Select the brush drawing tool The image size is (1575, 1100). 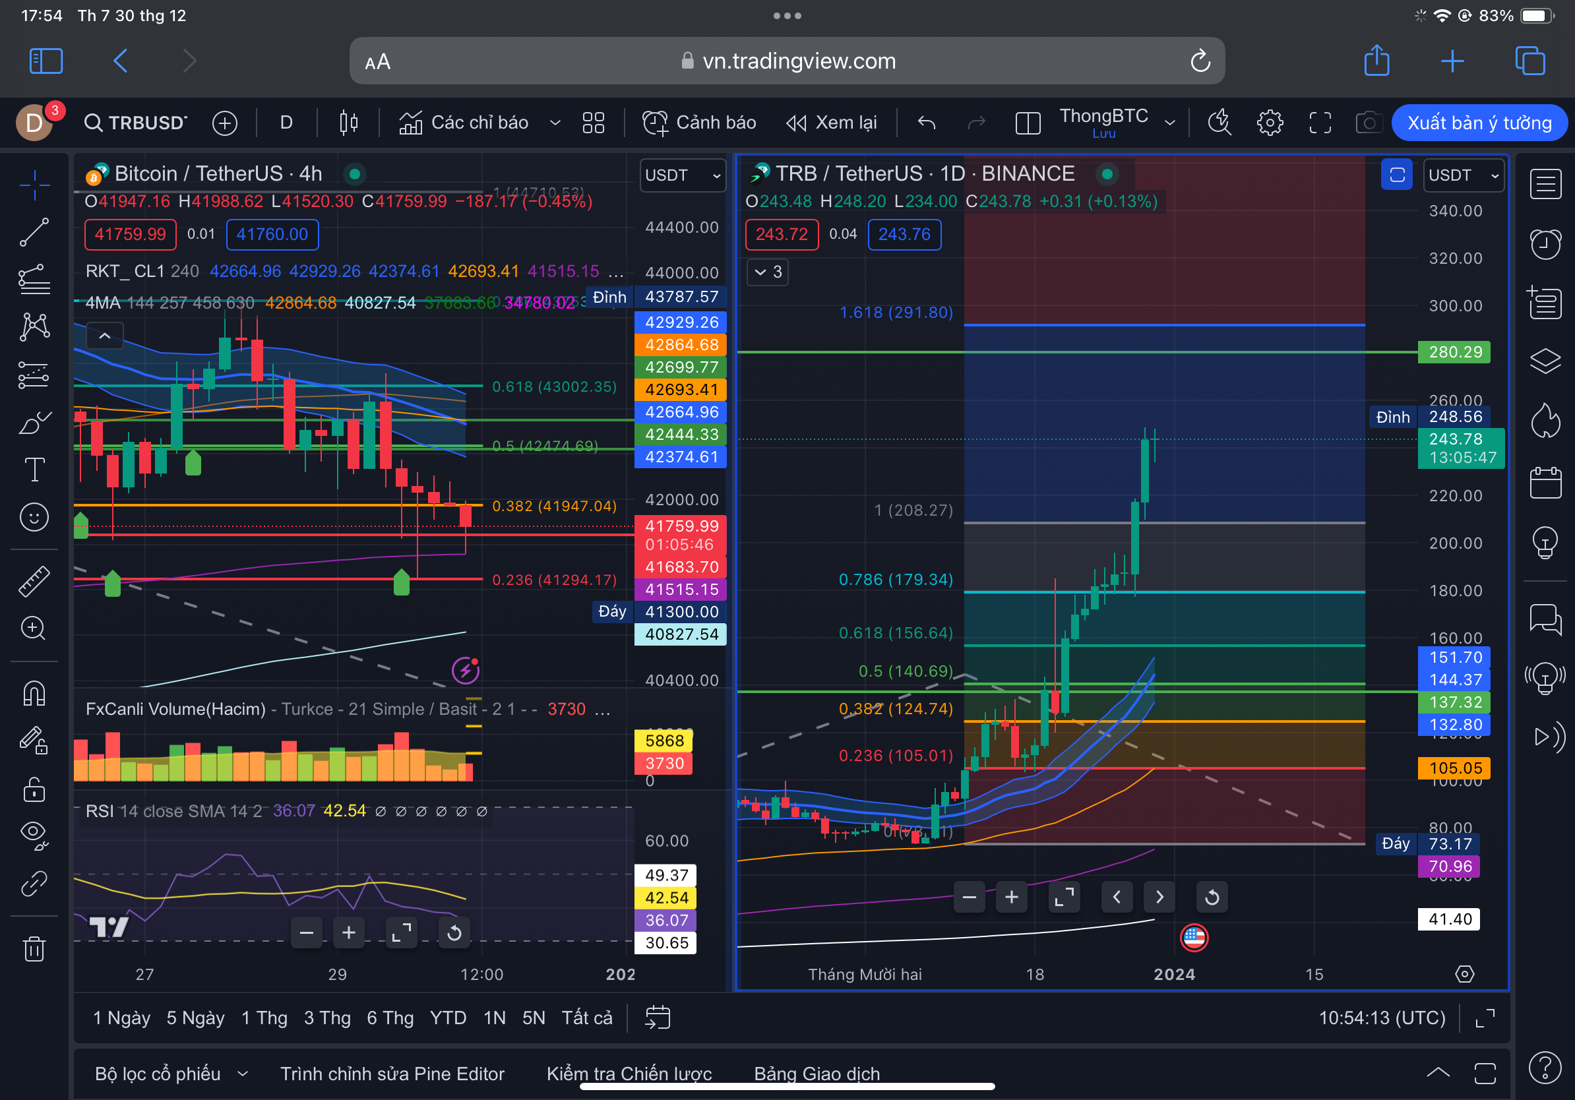tap(34, 423)
